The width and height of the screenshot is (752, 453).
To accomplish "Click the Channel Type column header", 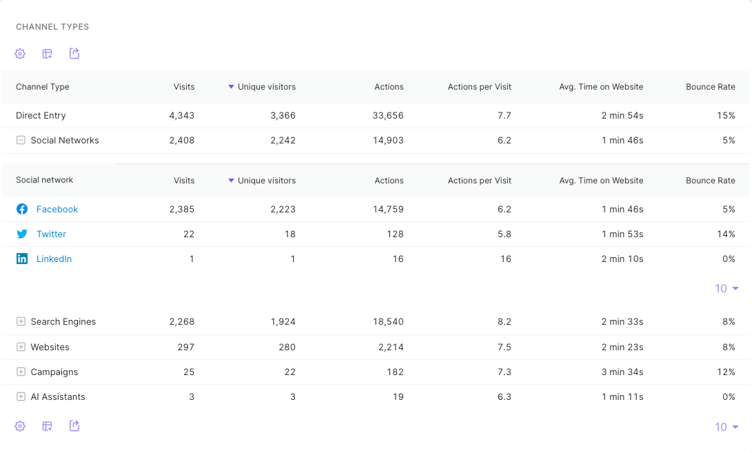I will click(43, 87).
